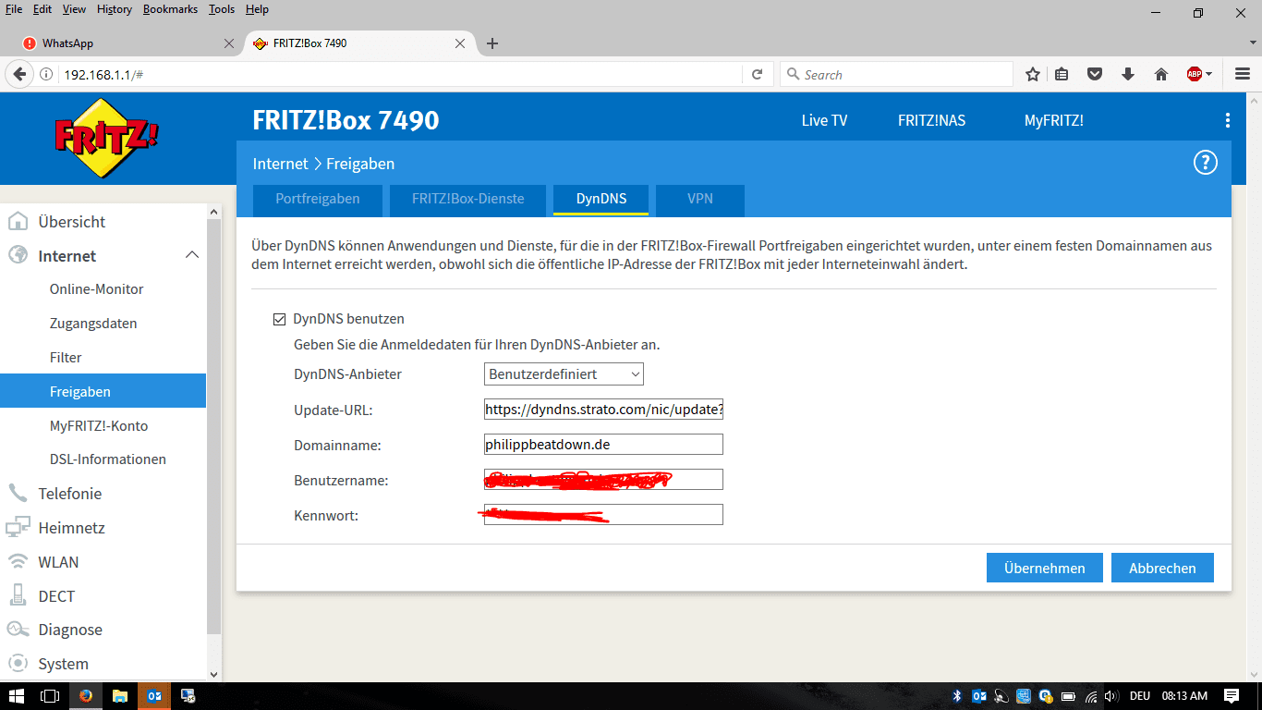
Task: Click the browser Search box
Action: pyautogui.click(x=896, y=75)
